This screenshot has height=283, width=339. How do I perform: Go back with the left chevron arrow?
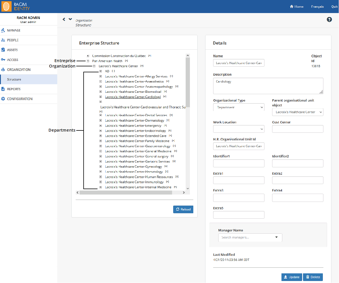64,19
